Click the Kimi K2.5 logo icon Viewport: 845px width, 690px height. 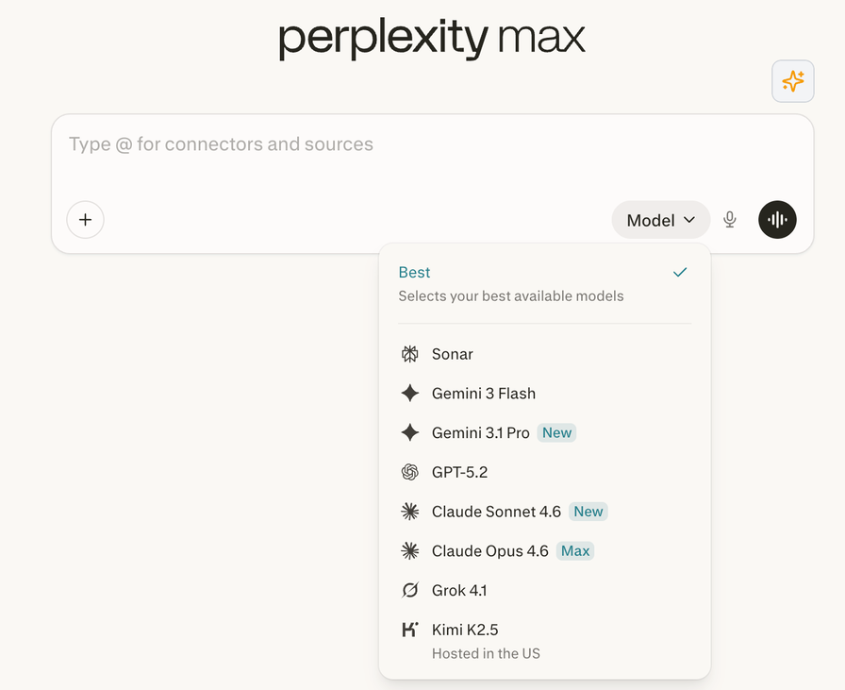(x=409, y=630)
